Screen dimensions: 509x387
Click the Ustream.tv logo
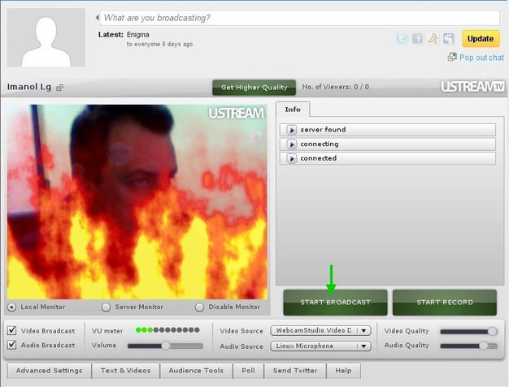[x=472, y=87]
